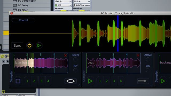Trigger slice 4 of latin beat sampler
Screen dimensions: 171x96
pyautogui.click(x=48, y=81)
